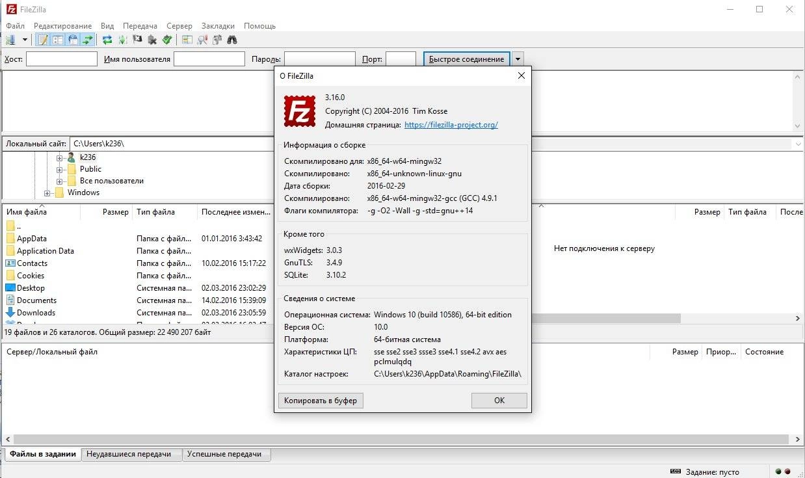This screenshot has height=478, width=805.
Task: Sort by Имя файла column header
Action: point(42,212)
